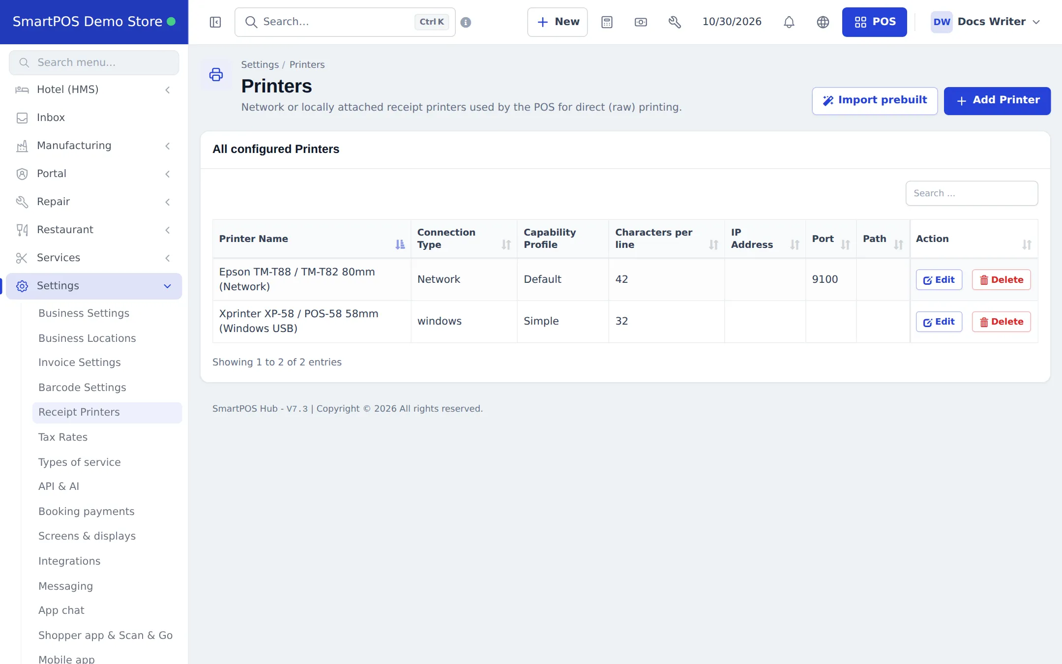
Task: Sort by IP Address column
Action: 765,239
